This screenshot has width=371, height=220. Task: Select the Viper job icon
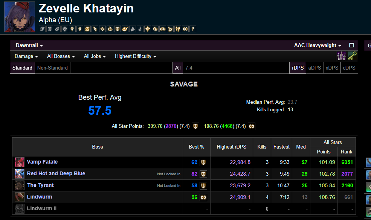(x=178, y=29)
